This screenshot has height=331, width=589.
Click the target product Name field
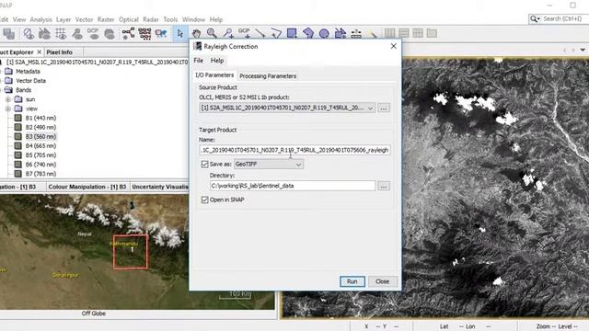[x=294, y=150]
